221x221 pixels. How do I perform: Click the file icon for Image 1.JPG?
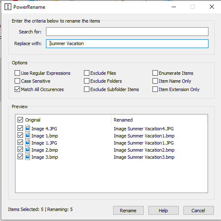pyautogui.click(x=28, y=142)
